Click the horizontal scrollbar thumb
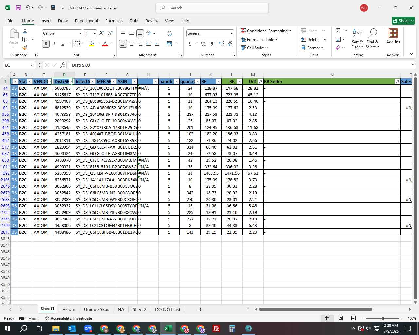 316,309
